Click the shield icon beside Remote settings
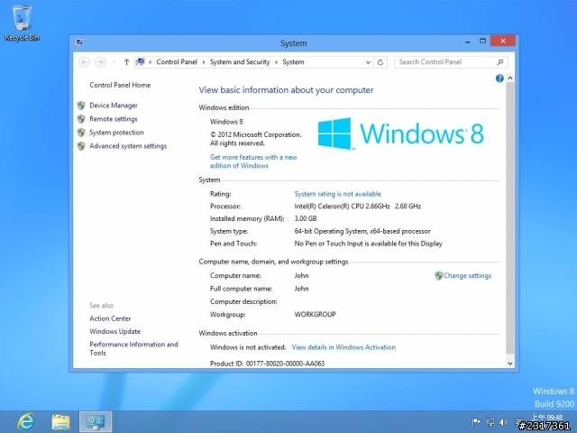Viewport: 577px width, 433px height. point(81,119)
